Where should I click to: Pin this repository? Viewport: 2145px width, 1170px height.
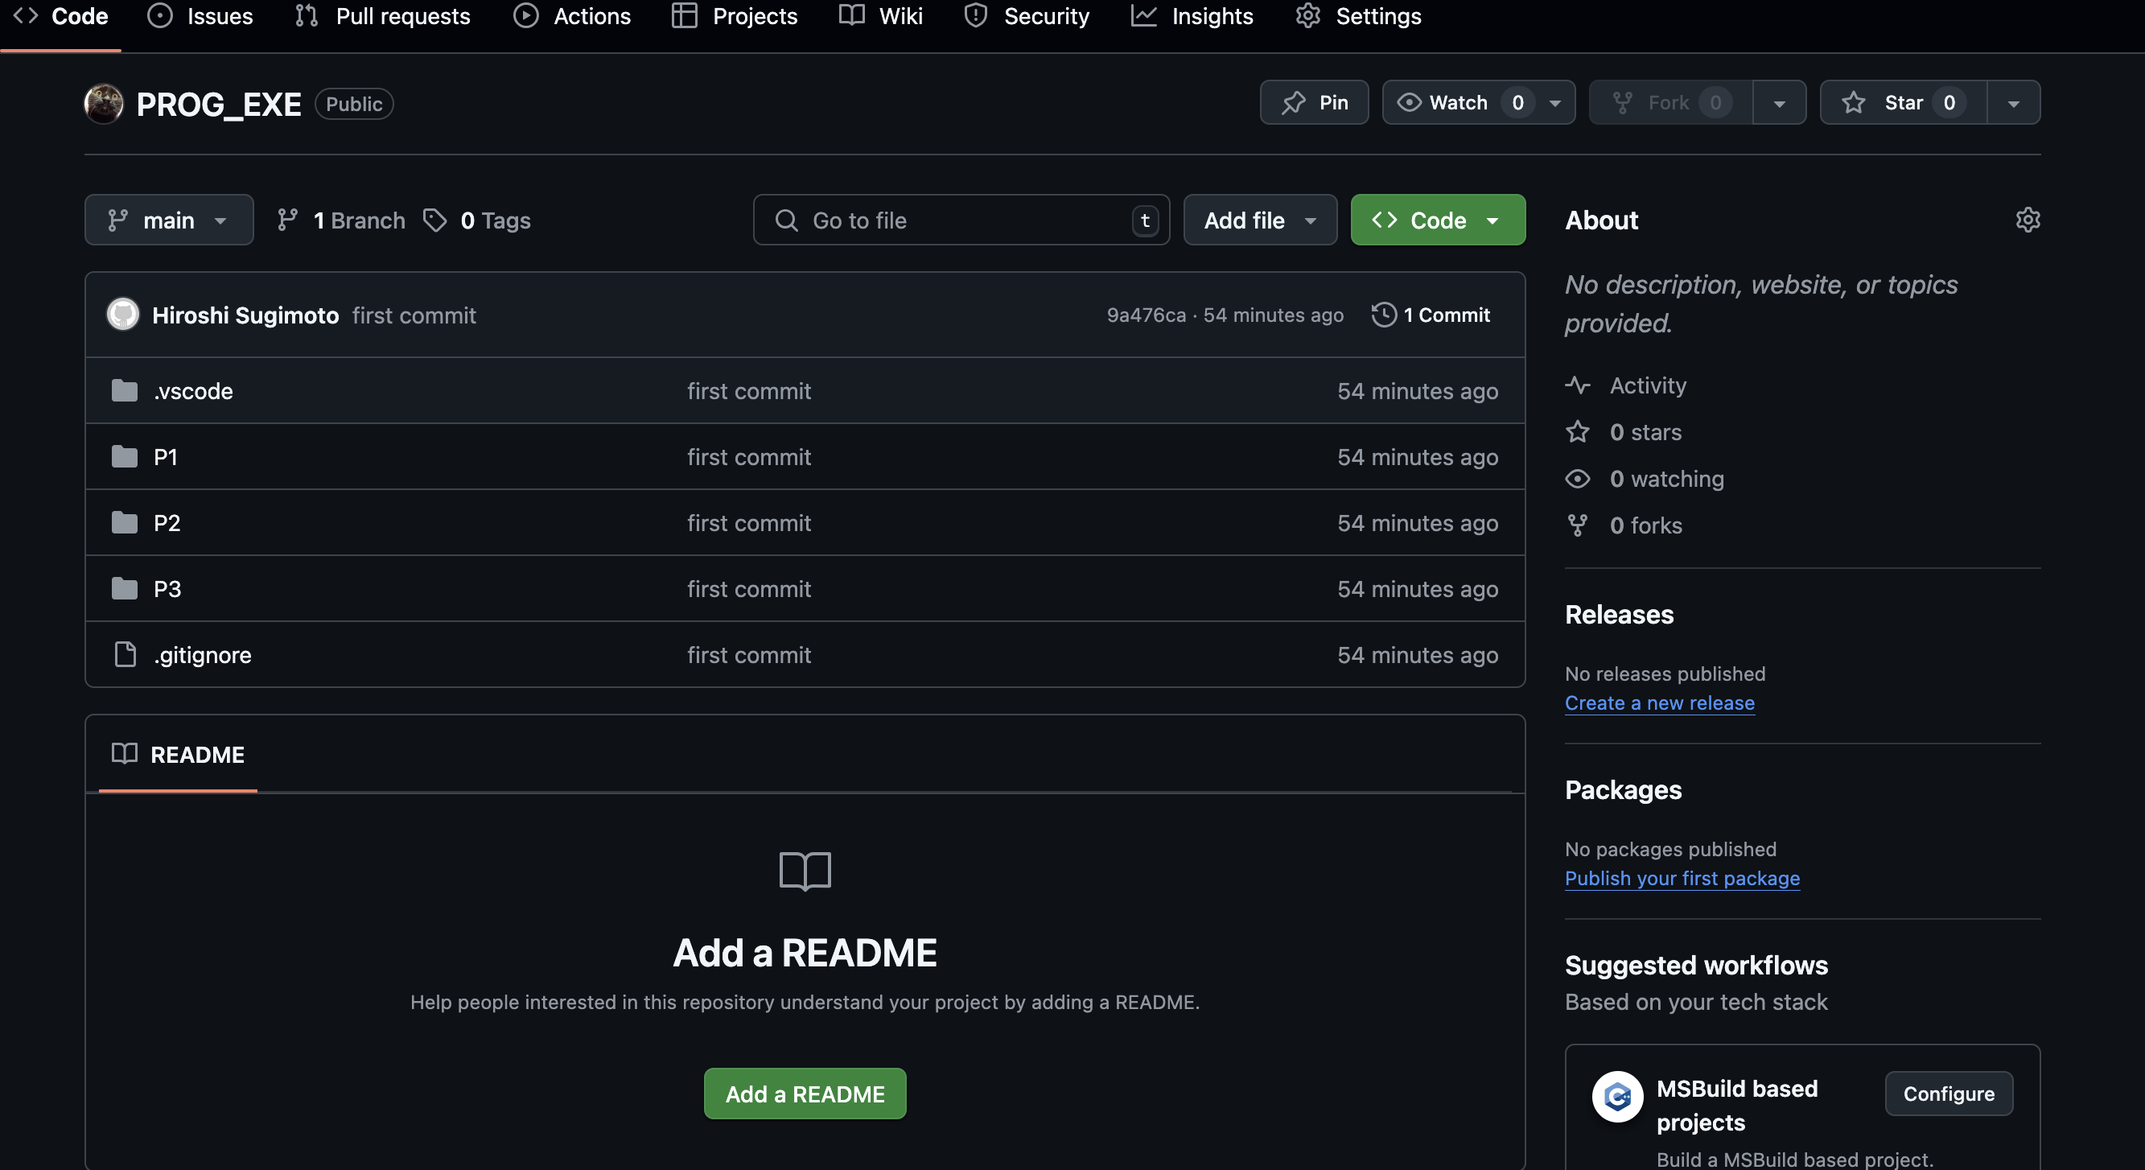(1314, 102)
